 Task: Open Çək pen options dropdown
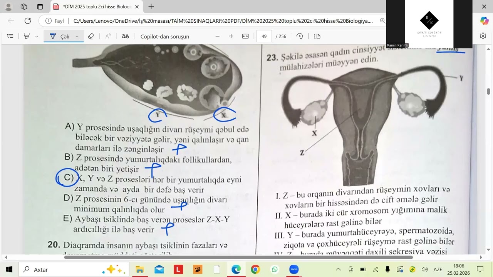pos(77,36)
